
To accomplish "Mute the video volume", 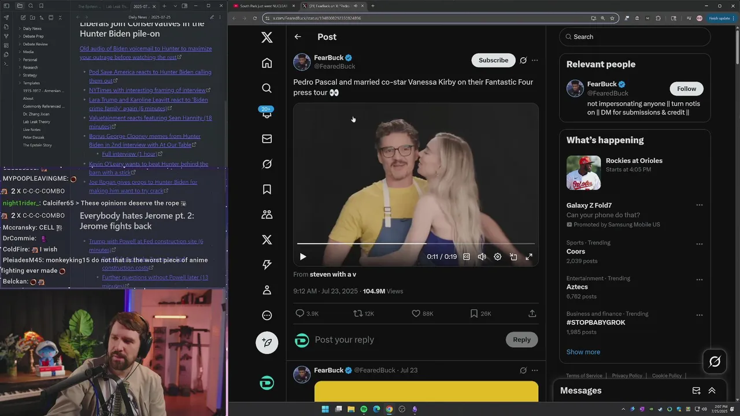I will [482, 257].
